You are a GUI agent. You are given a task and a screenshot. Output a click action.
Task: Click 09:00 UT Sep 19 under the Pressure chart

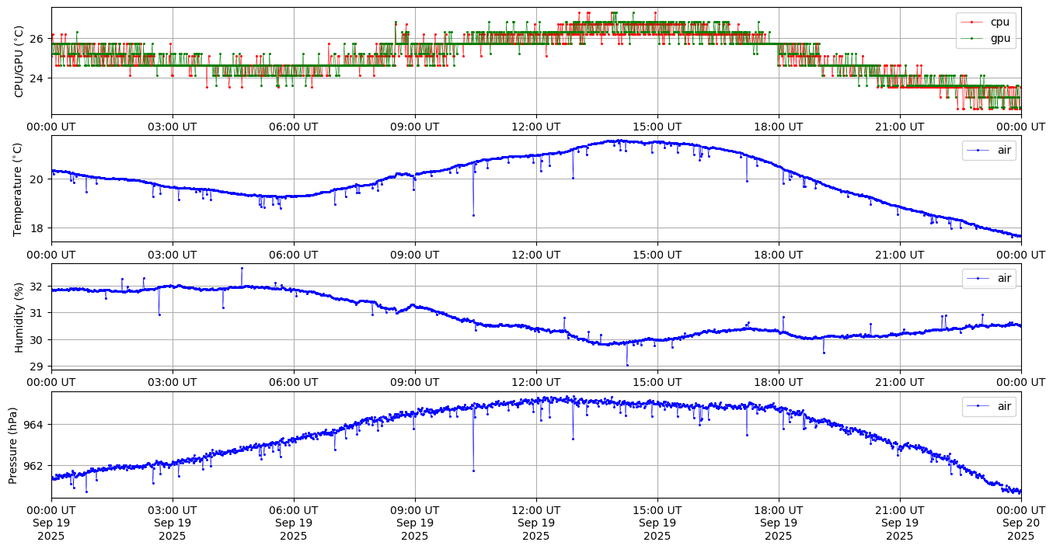[x=415, y=523]
